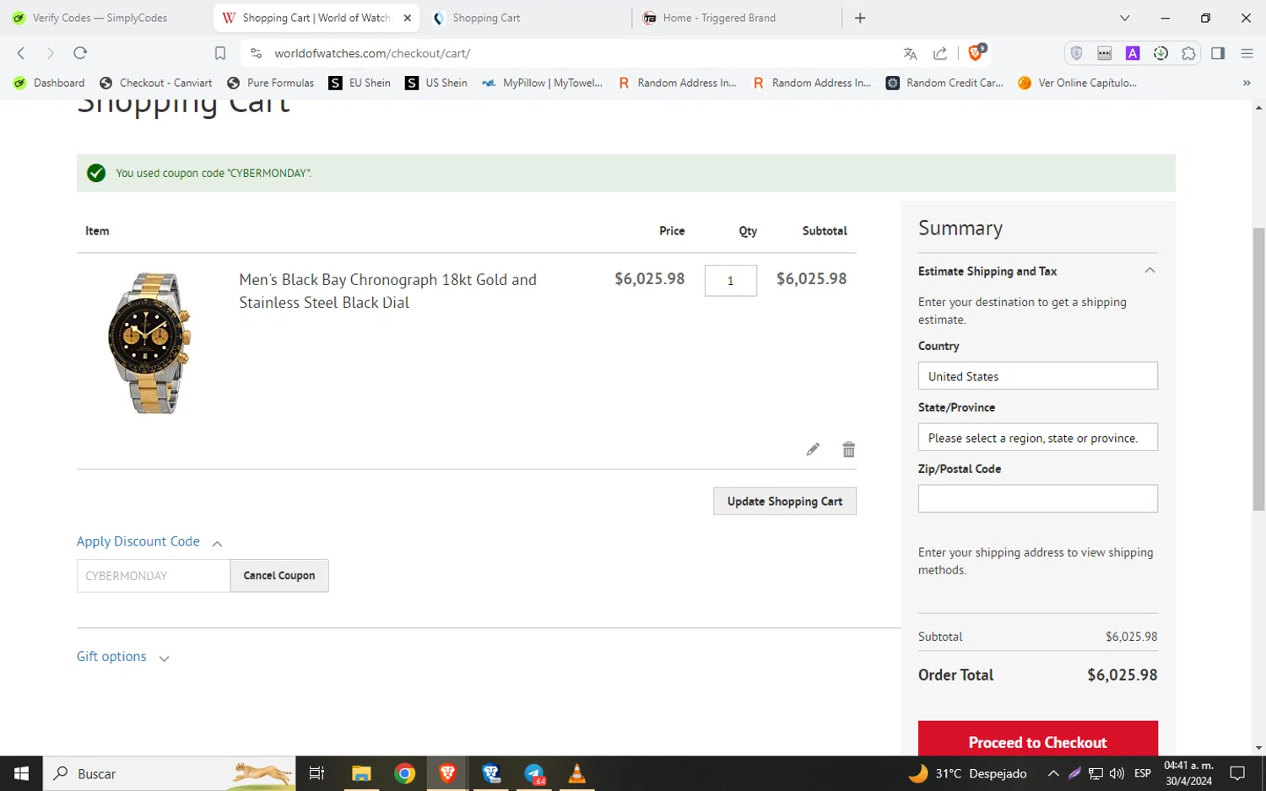Click Proceed to Checkout
The width and height of the screenshot is (1266, 791).
click(1038, 740)
